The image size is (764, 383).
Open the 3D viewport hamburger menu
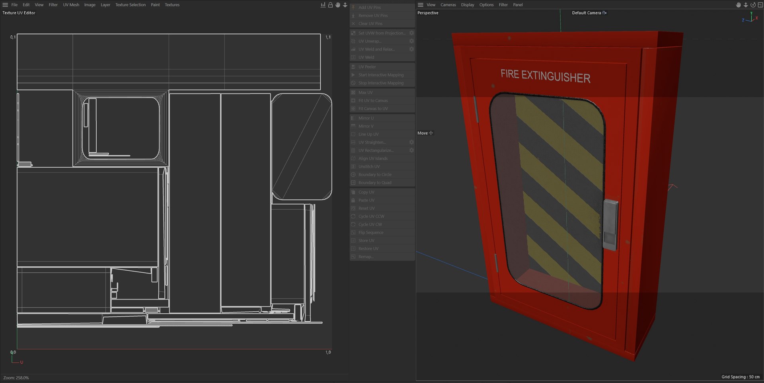(x=420, y=5)
